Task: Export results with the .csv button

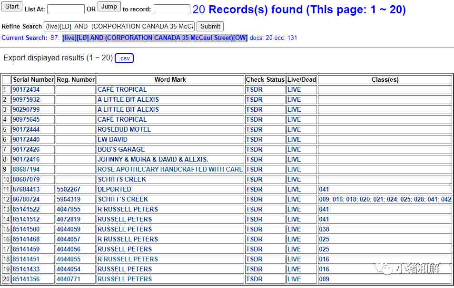Action: tap(124, 58)
